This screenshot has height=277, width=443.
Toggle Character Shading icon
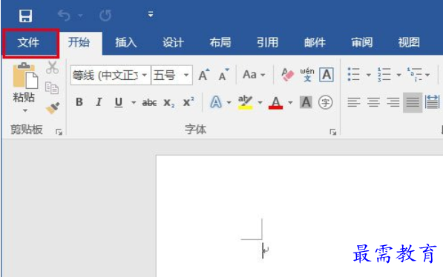[306, 102]
